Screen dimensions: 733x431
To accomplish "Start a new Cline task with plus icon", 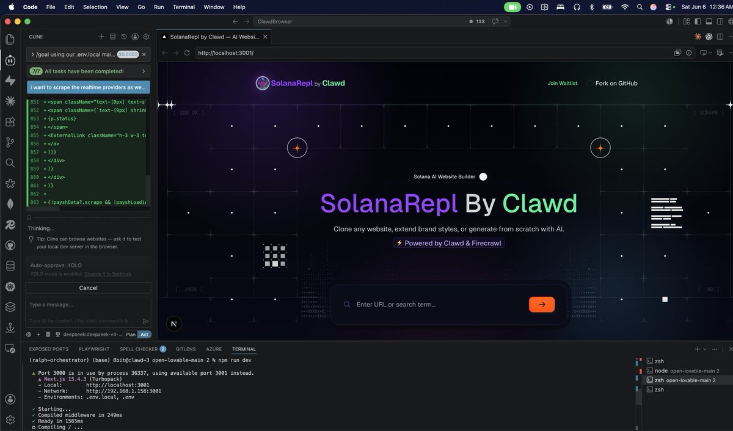I will point(101,37).
